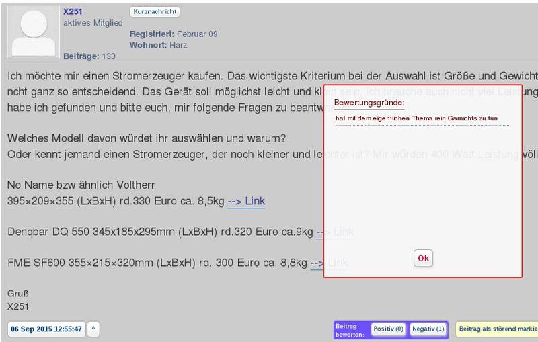This screenshot has width=538, height=342.
Task: Jump to top with the caret button
Action: pos(93,329)
